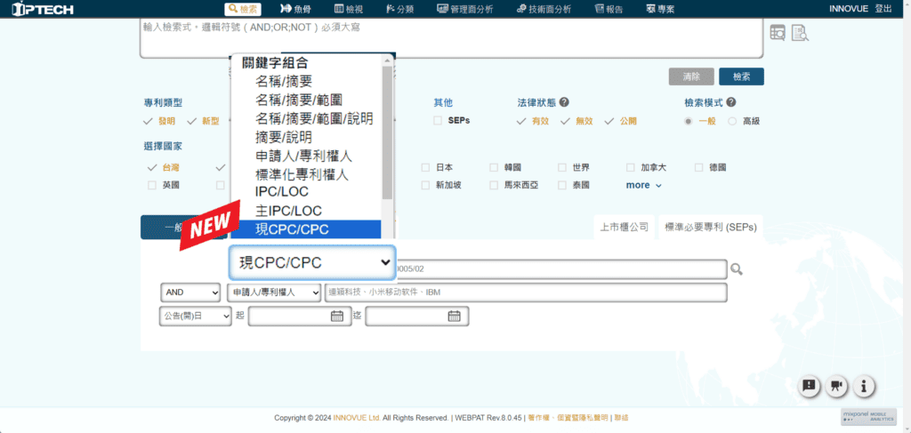Click the round information icon
911x433 pixels.
pos(864,386)
